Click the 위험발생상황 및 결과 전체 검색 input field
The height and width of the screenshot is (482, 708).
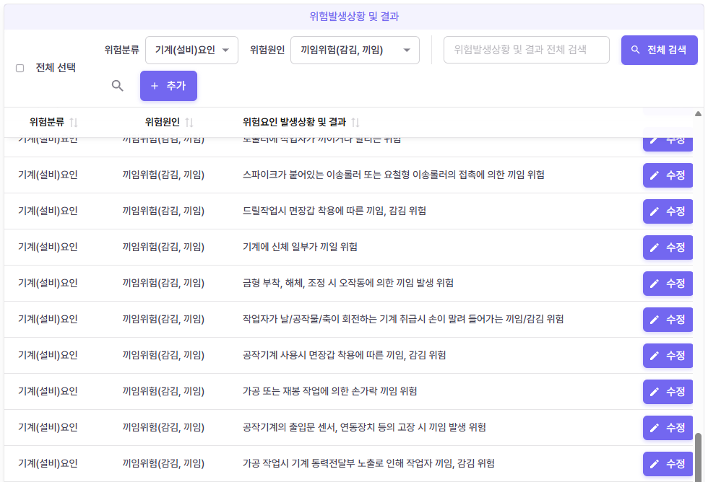point(526,51)
